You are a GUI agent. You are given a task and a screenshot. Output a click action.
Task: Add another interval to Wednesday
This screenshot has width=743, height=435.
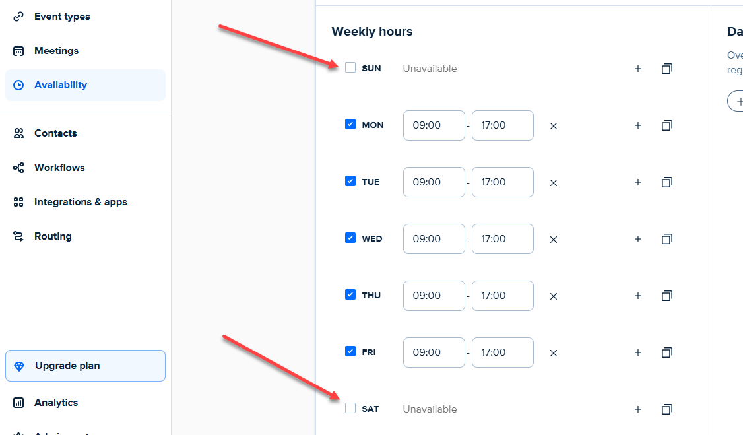point(637,239)
